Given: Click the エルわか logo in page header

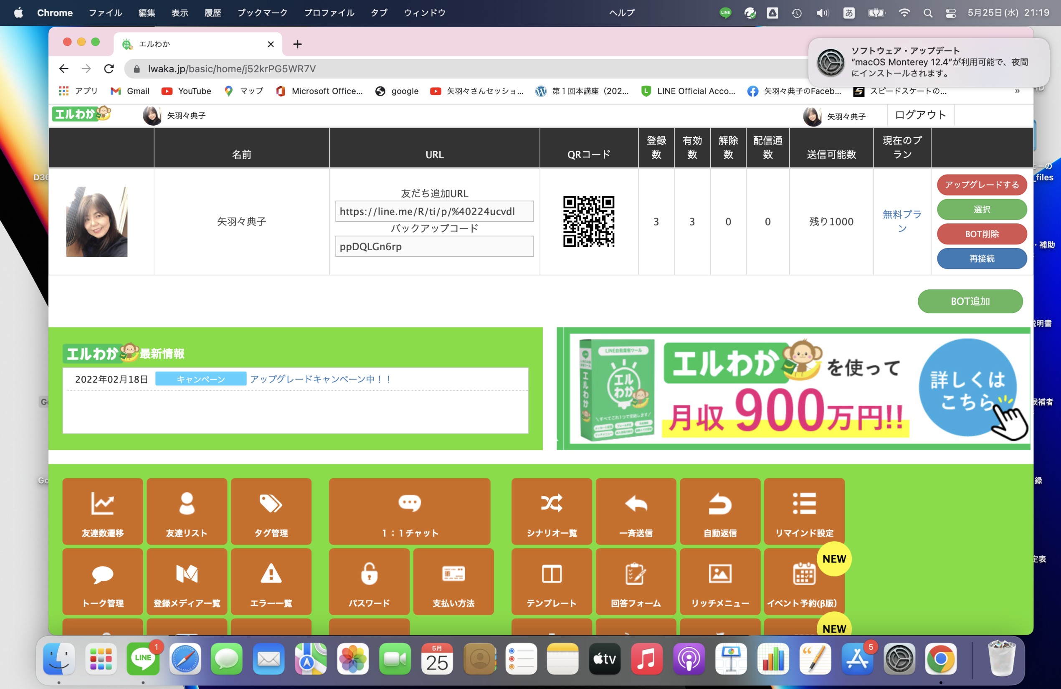Looking at the screenshot, I should click(x=81, y=114).
